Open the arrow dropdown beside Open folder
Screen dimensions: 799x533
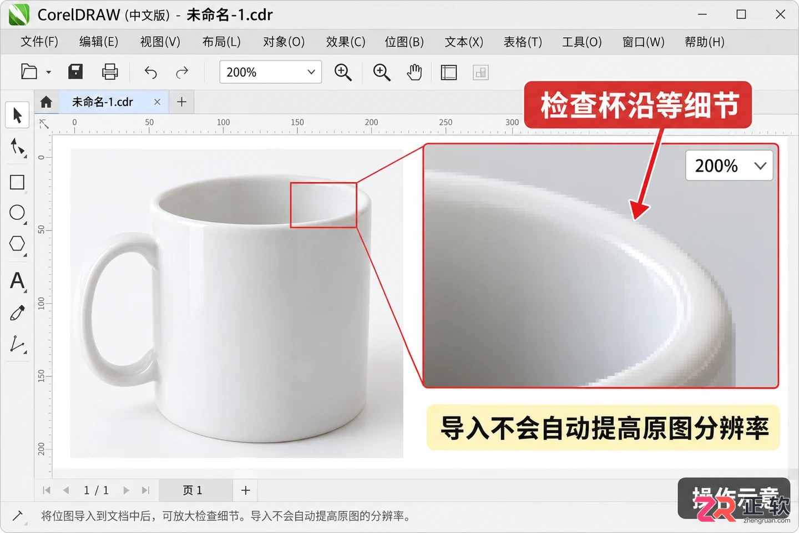tap(48, 72)
